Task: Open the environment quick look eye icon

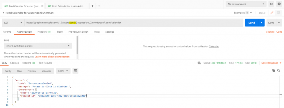Action: tap(271, 4)
